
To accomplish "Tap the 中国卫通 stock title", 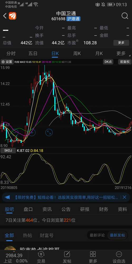I will pyautogui.click(x=66, y=13).
